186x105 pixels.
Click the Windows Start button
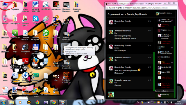tap(4, 102)
